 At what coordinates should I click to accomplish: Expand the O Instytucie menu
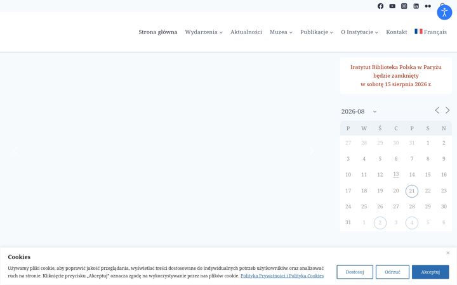pos(359,32)
